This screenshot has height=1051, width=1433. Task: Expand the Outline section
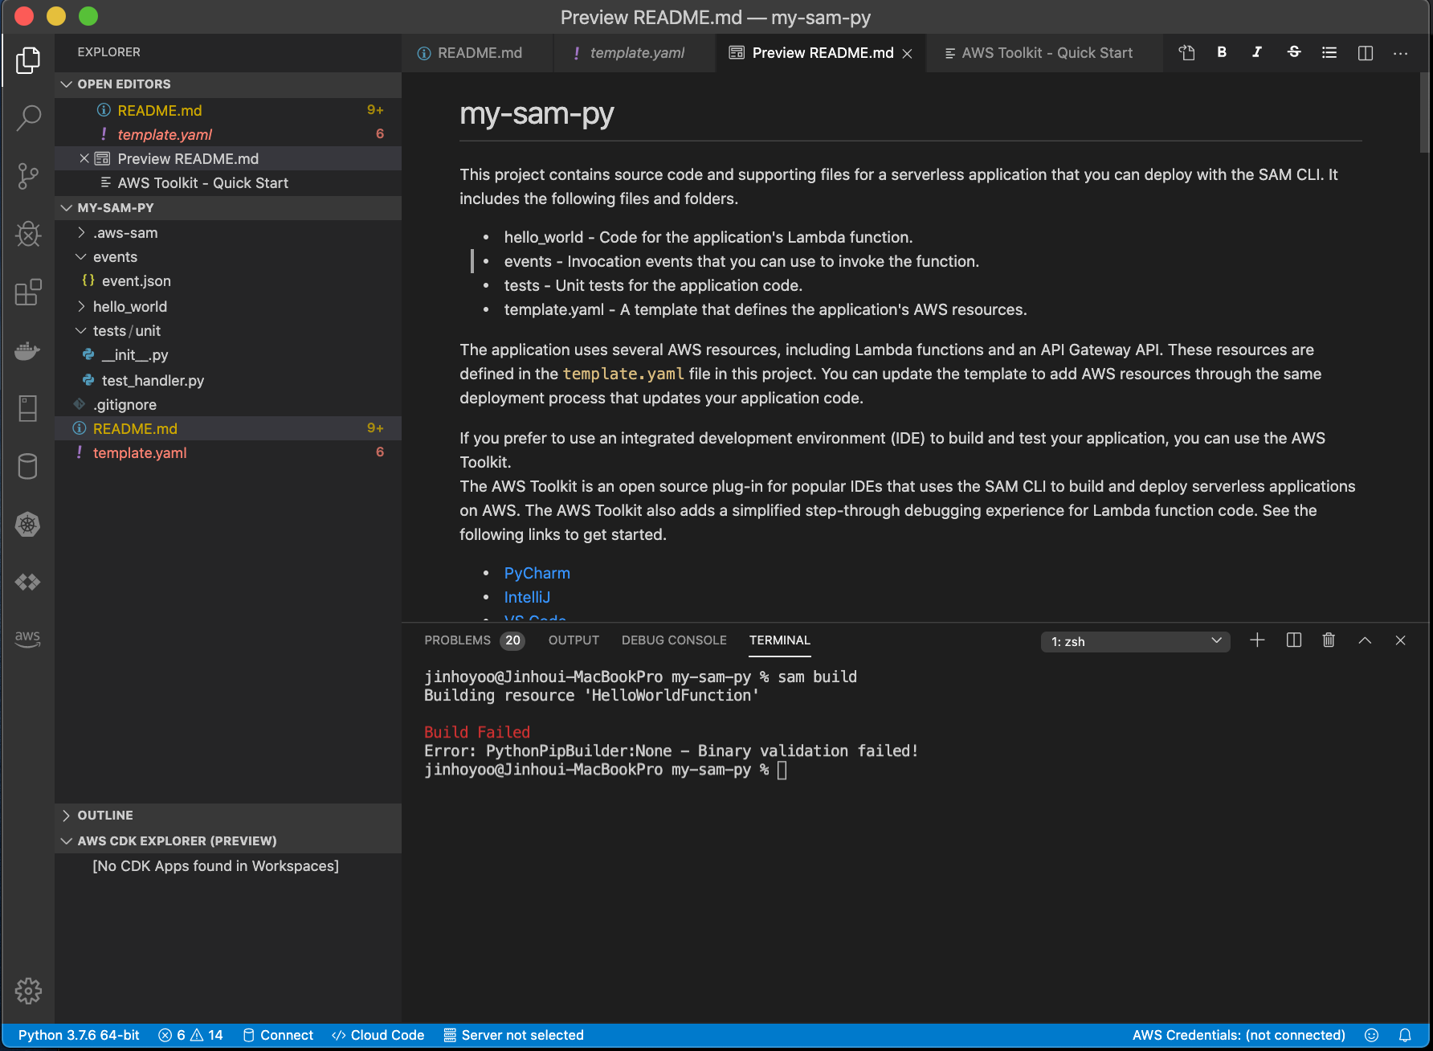coord(228,816)
